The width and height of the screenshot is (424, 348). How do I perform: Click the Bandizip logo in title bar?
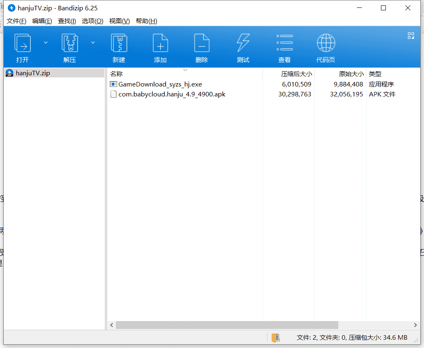(11, 8)
